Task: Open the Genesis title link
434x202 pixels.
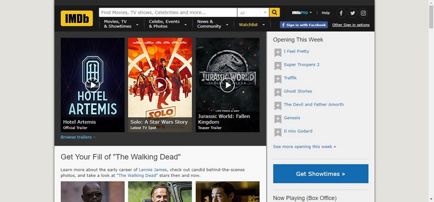Action: point(292,117)
